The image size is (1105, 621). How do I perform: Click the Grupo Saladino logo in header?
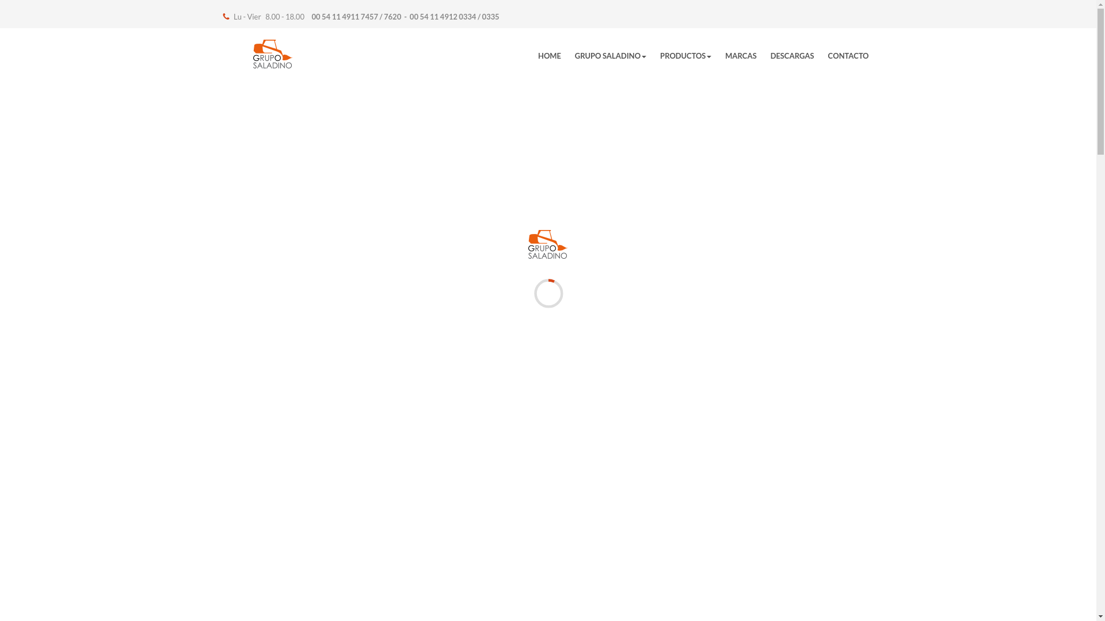pyautogui.click(x=272, y=54)
